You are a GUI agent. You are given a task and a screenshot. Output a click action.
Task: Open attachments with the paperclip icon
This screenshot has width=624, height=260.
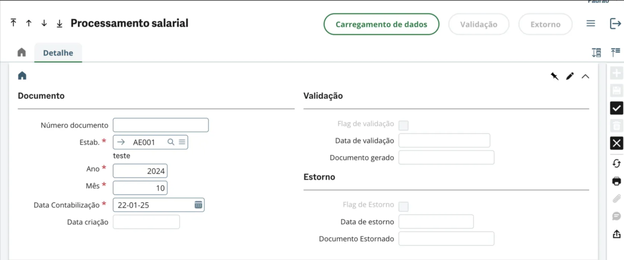(617, 199)
